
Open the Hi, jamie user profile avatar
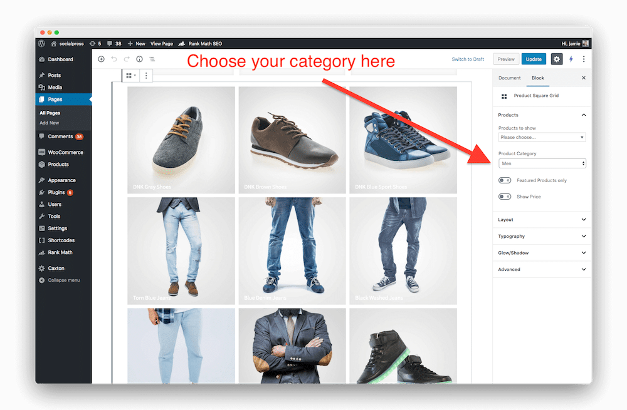[586, 44]
